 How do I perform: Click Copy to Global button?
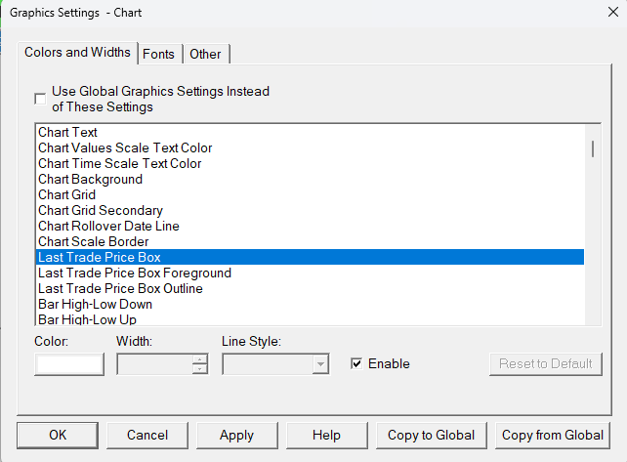(431, 436)
